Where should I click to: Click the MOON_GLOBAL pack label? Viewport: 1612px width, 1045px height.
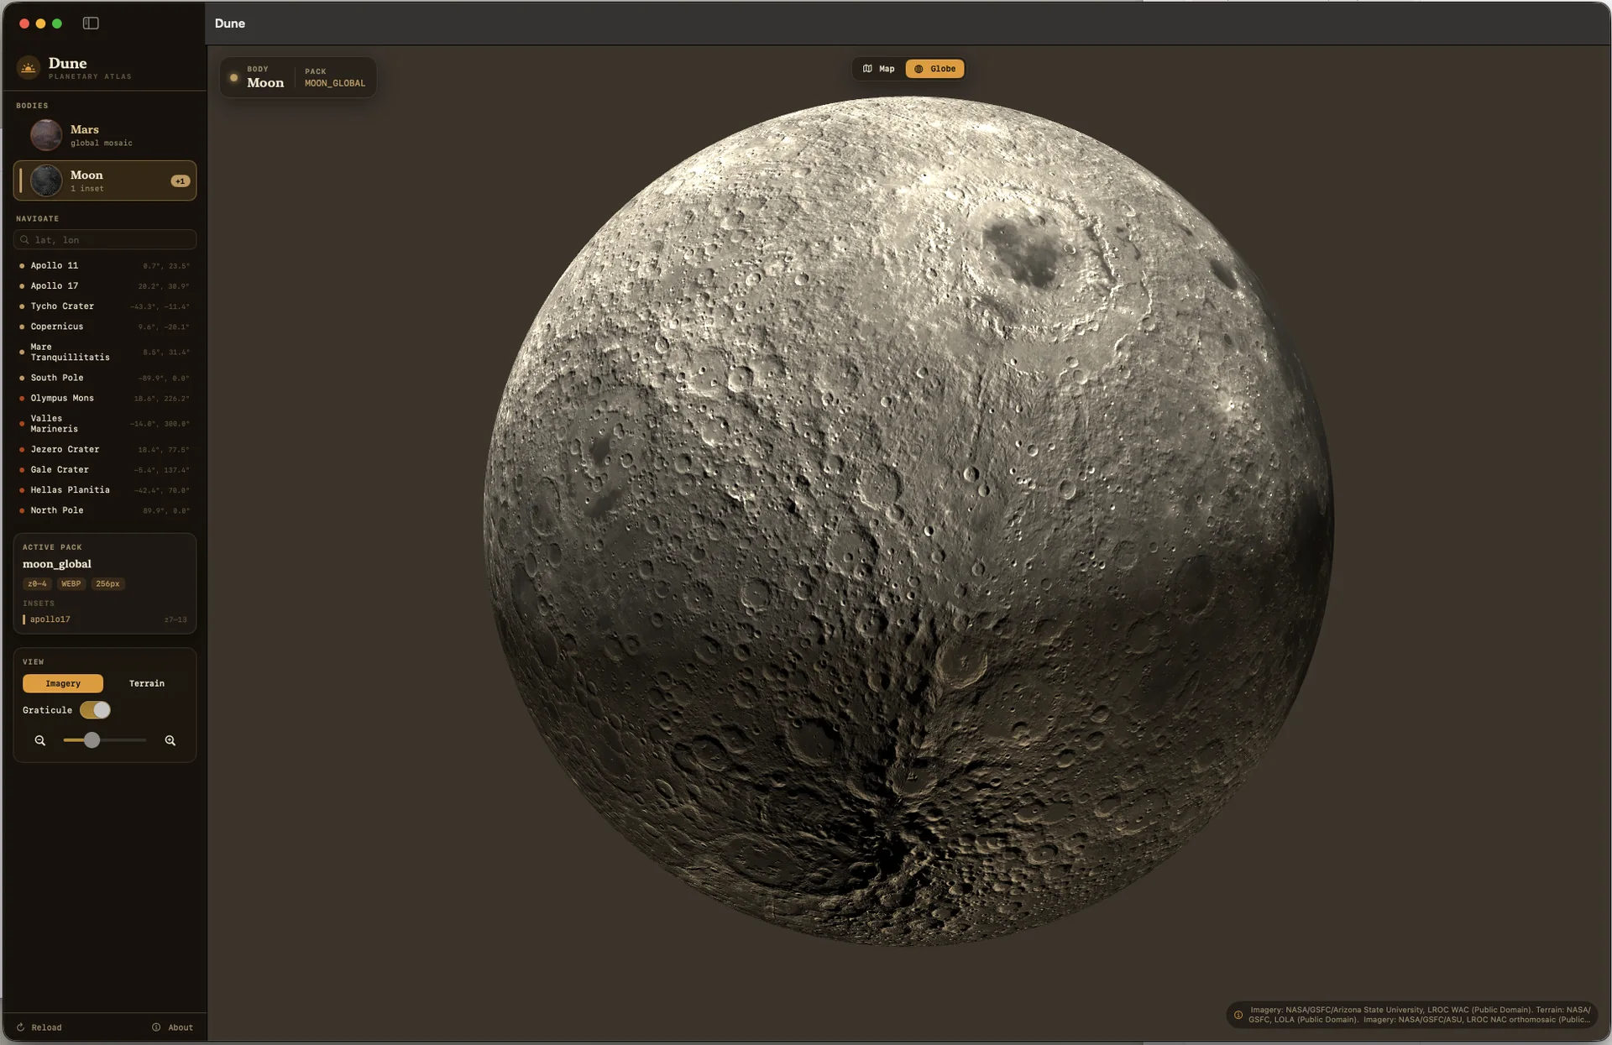click(x=335, y=83)
